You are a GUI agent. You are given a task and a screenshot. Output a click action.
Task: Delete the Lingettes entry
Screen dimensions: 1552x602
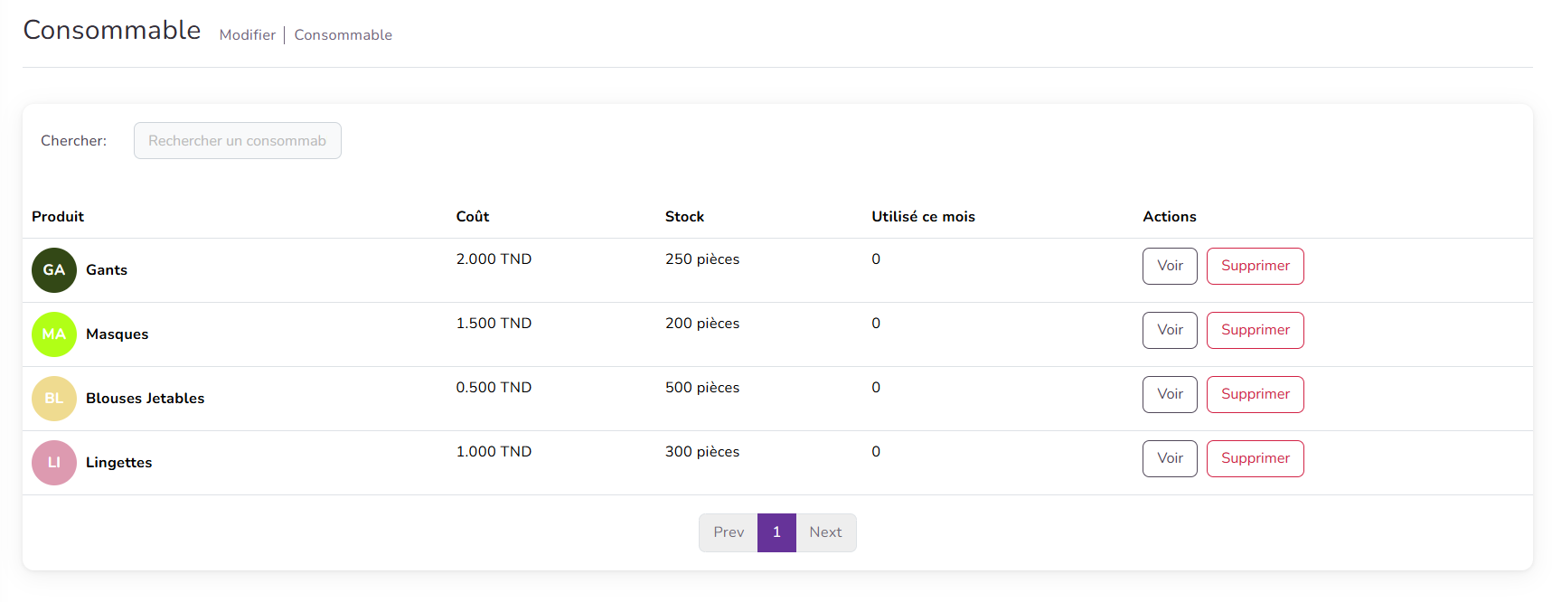(1255, 458)
